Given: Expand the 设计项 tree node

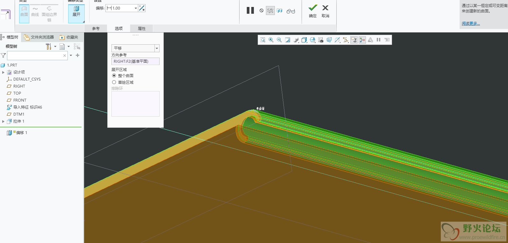Looking at the screenshot, I should pyautogui.click(x=3, y=72).
